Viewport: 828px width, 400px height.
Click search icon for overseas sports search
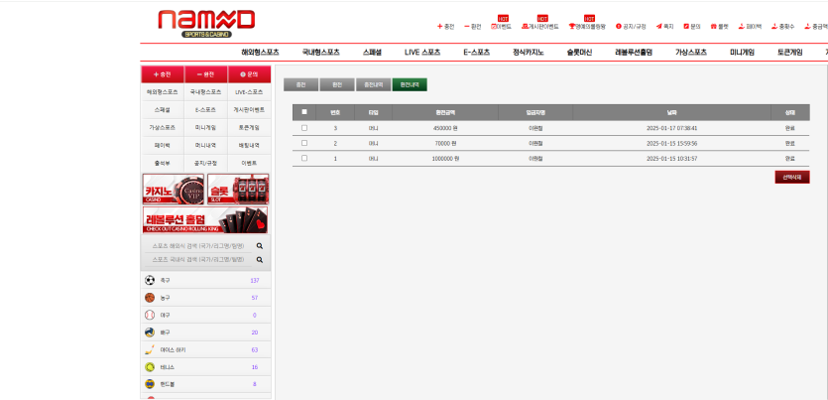[260, 245]
